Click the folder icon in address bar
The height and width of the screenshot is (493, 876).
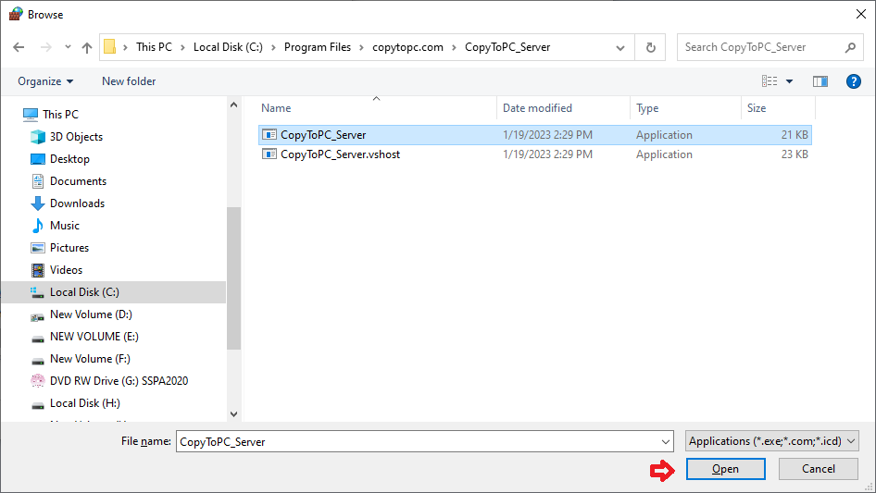[x=110, y=47]
